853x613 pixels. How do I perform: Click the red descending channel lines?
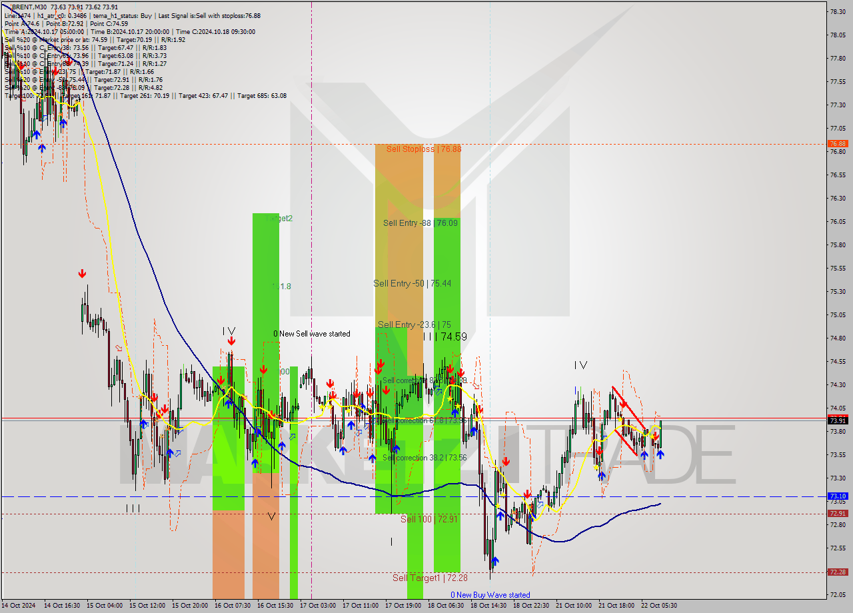tap(628, 420)
